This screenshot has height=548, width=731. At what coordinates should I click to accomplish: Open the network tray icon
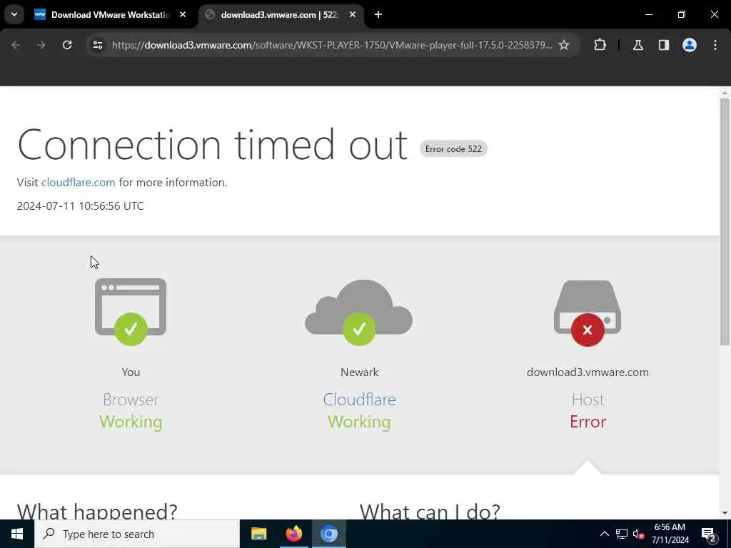(x=622, y=534)
